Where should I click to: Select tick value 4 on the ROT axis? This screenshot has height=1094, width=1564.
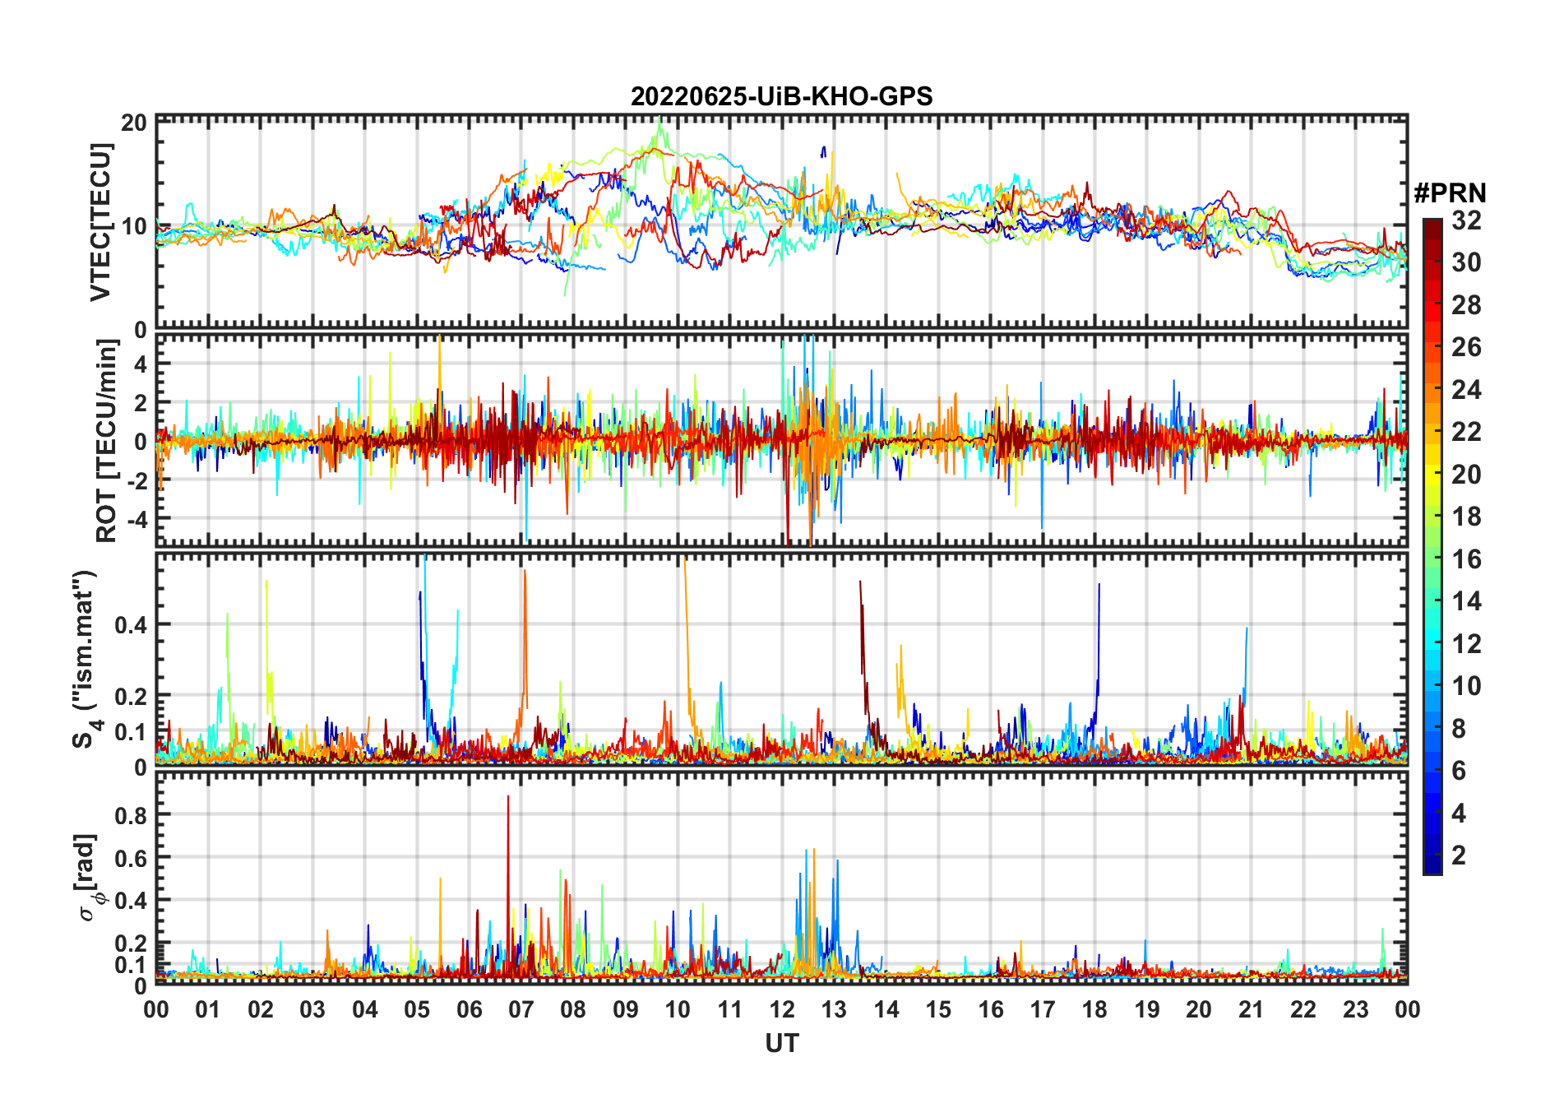(x=141, y=364)
